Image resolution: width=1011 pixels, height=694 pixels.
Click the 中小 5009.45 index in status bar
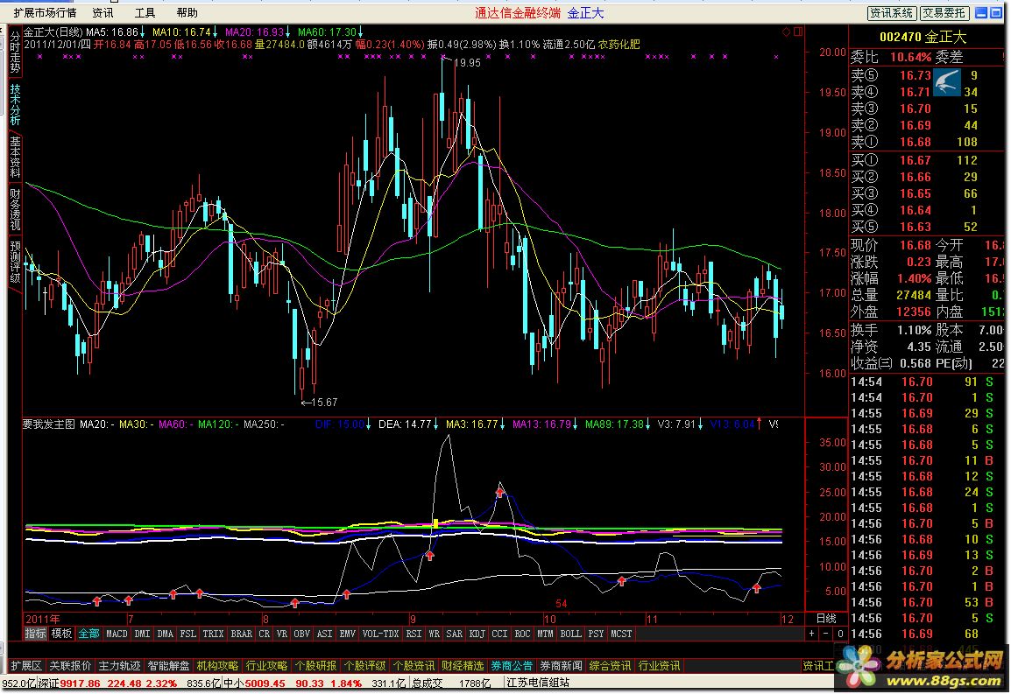pos(254,683)
